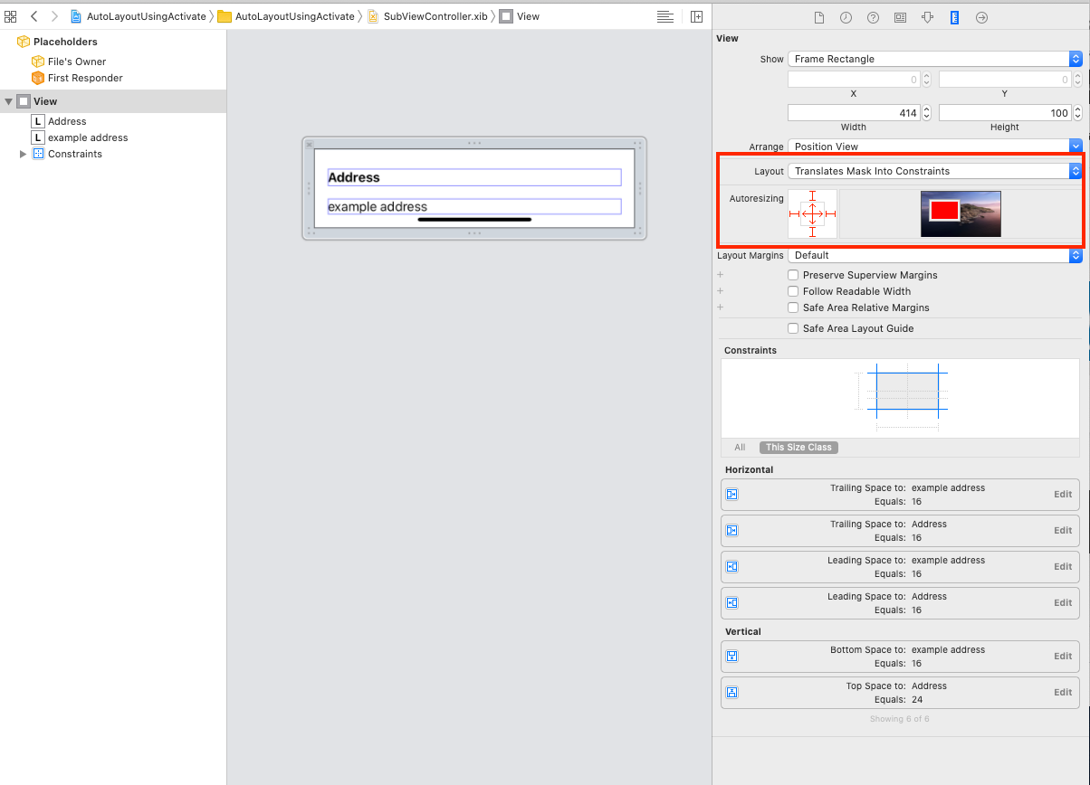The height and width of the screenshot is (785, 1090).
Task: Switch to the Identity inspector
Action: [x=901, y=16]
